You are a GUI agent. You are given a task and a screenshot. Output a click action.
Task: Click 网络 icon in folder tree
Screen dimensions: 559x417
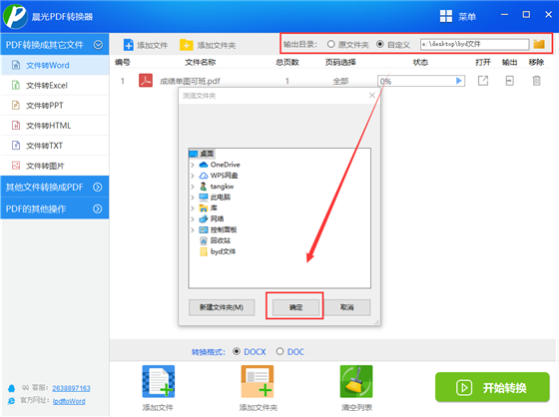(x=204, y=218)
